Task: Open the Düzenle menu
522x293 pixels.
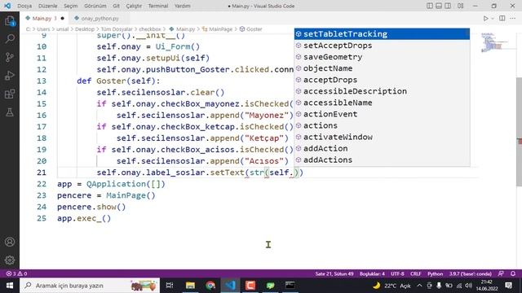Action: (47, 6)
